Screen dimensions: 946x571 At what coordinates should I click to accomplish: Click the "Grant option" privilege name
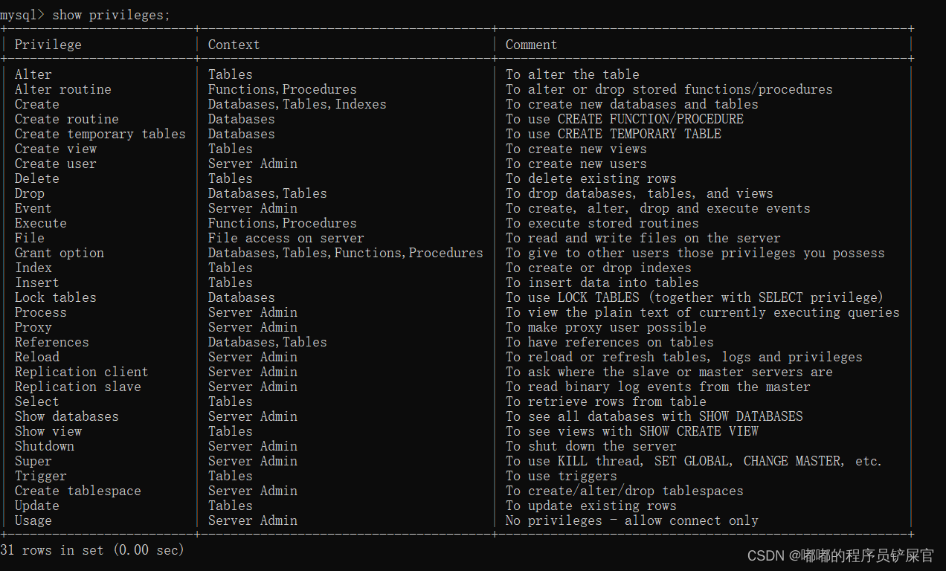pos(59,253)
